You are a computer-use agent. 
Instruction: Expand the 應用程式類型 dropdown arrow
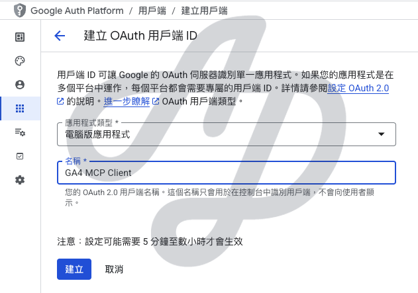pos(381,134)
